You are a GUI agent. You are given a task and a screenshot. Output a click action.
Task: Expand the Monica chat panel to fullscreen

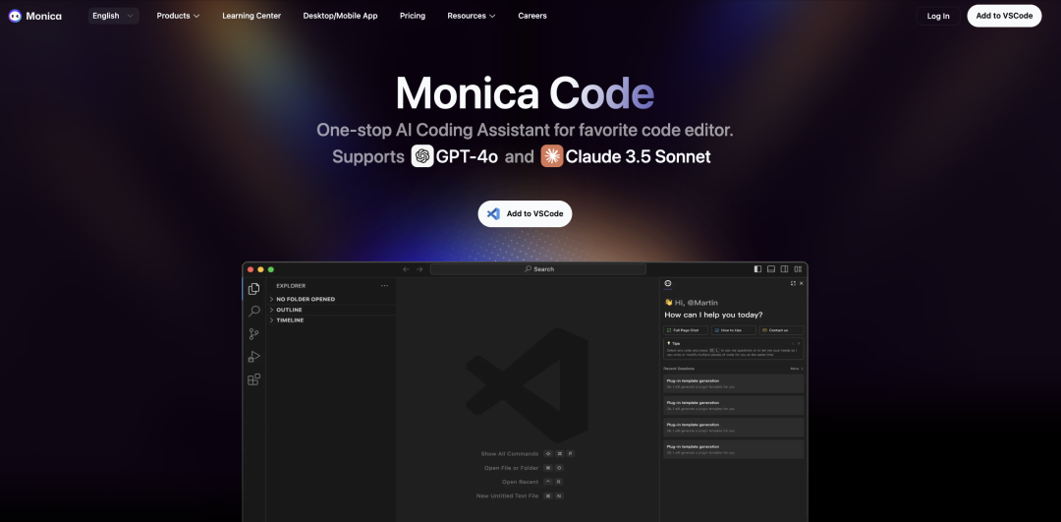[793, 283]
